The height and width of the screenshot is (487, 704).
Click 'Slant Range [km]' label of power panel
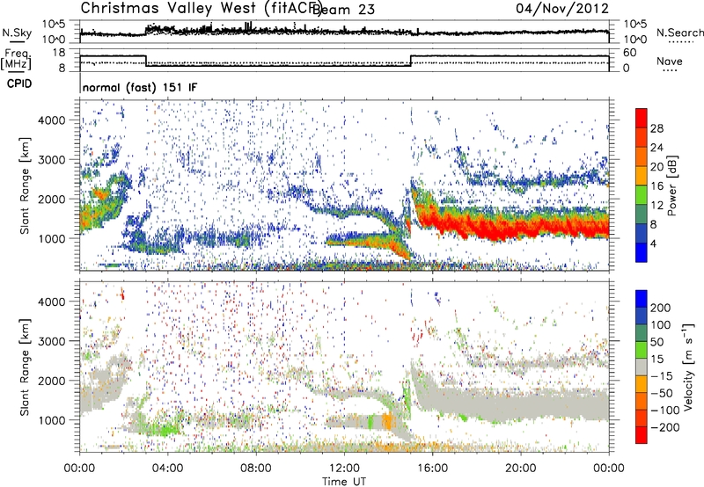tap(25, 185)
